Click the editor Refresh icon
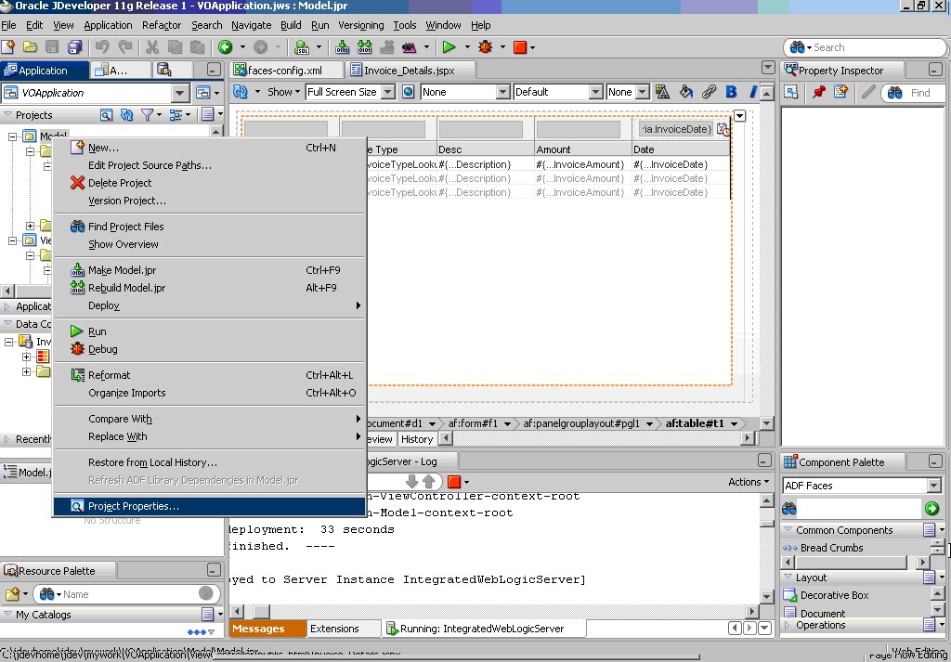This screenshot has height=662, width=951. [241, 92]
